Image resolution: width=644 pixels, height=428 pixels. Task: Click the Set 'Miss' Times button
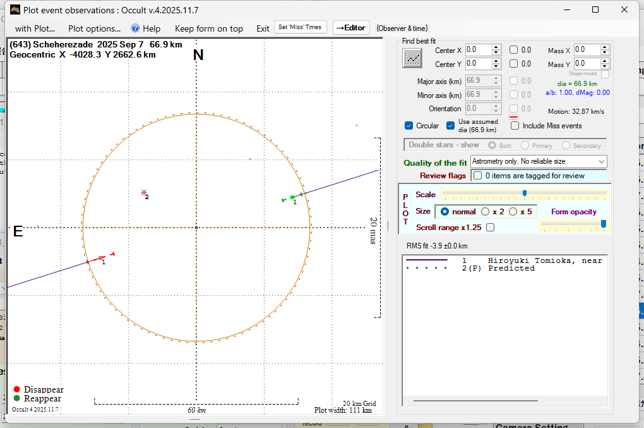pyautogui.click(x=301, y=27)
